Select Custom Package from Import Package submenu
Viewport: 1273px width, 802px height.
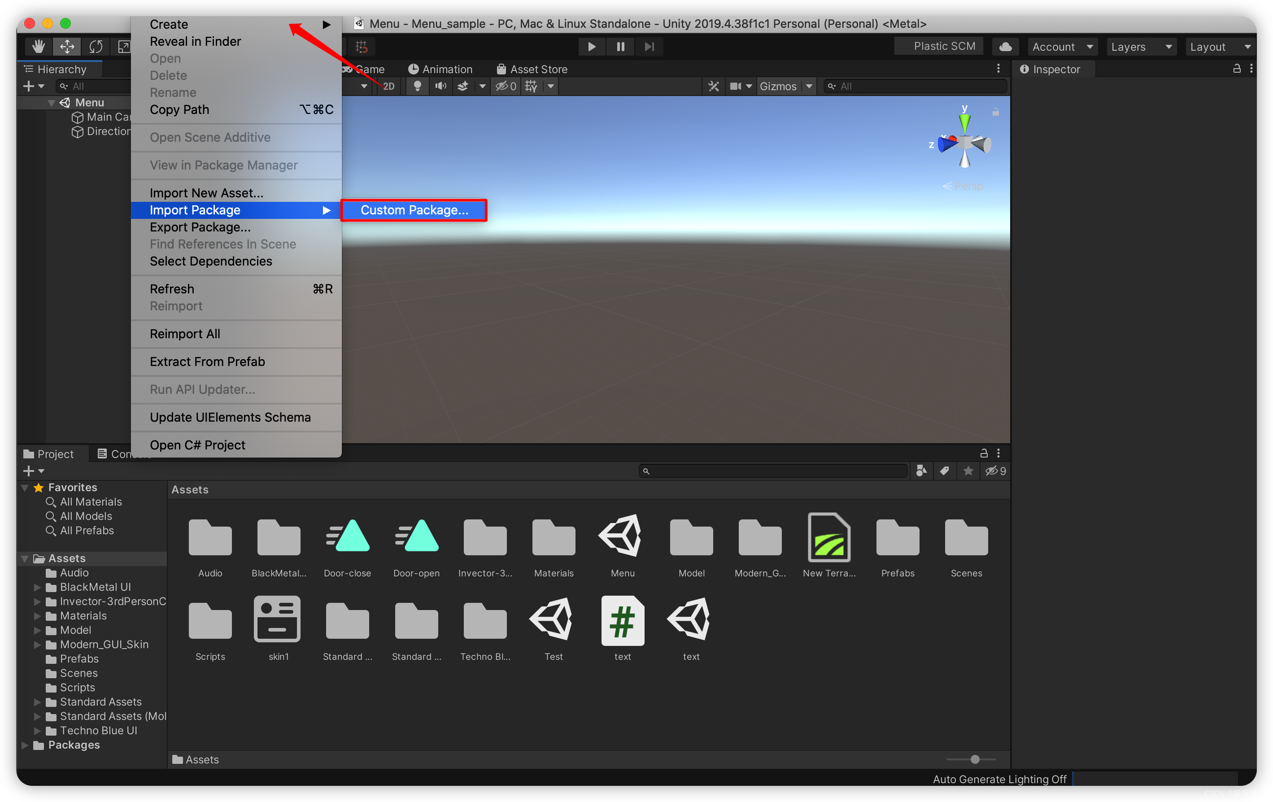[x=414, y=210]
